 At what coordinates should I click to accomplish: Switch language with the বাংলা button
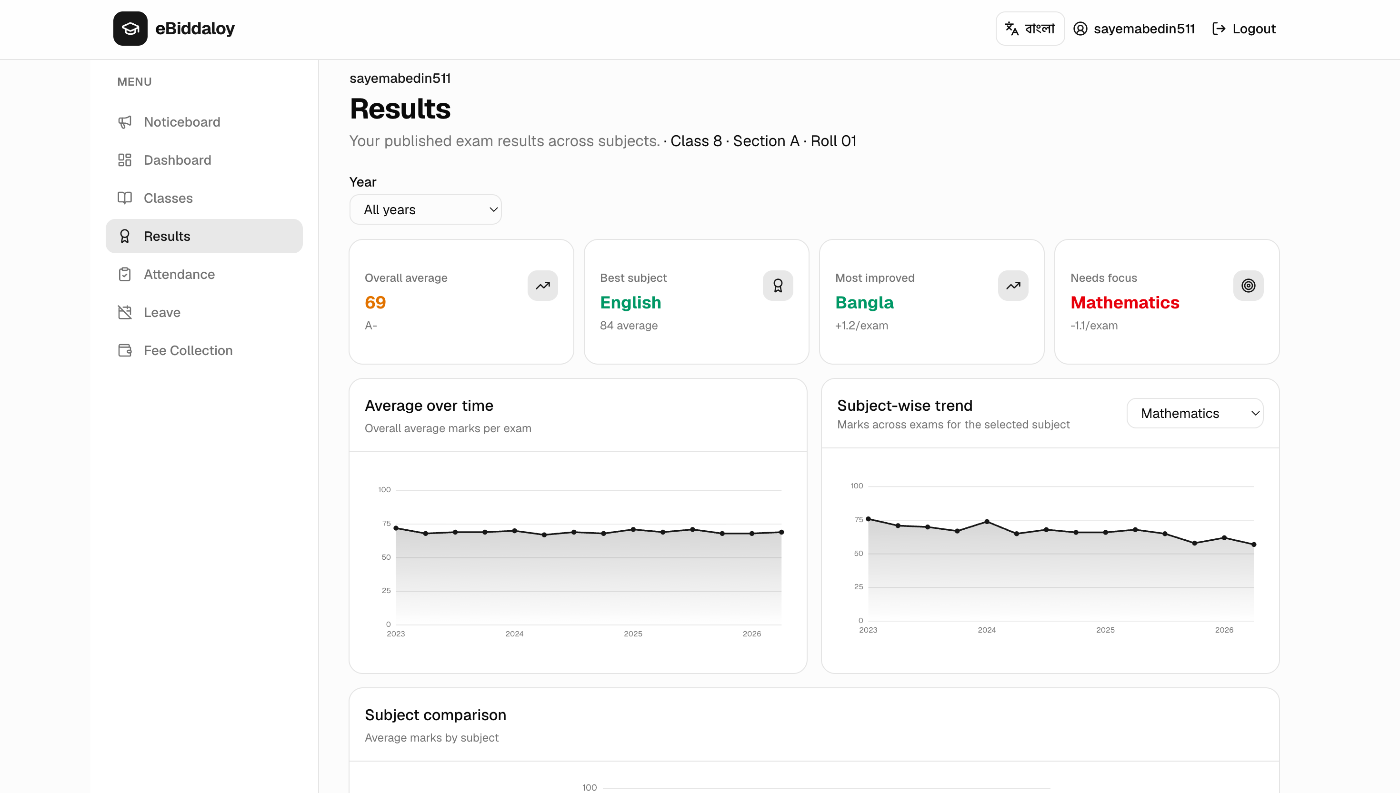pyautogui.click(x=1030, y=29)
